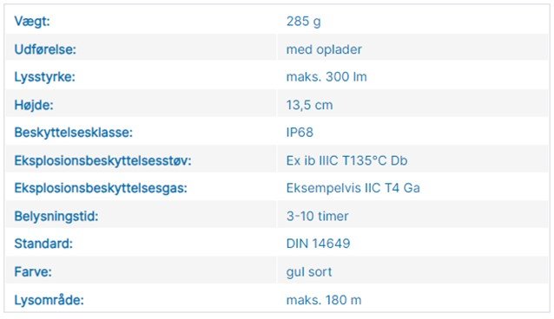The image size is (554, 319).
Task: Click the Belysningstid label
Action: pos(56,216)
